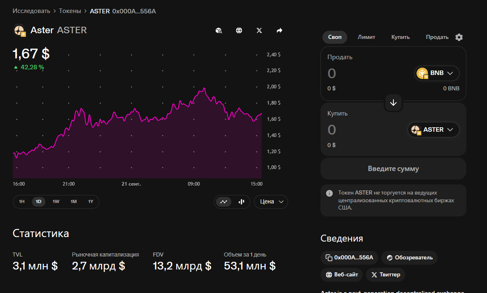This screenshot has width=487, height=293.
Task: Select the 1H time range
Action: (22, 202)
